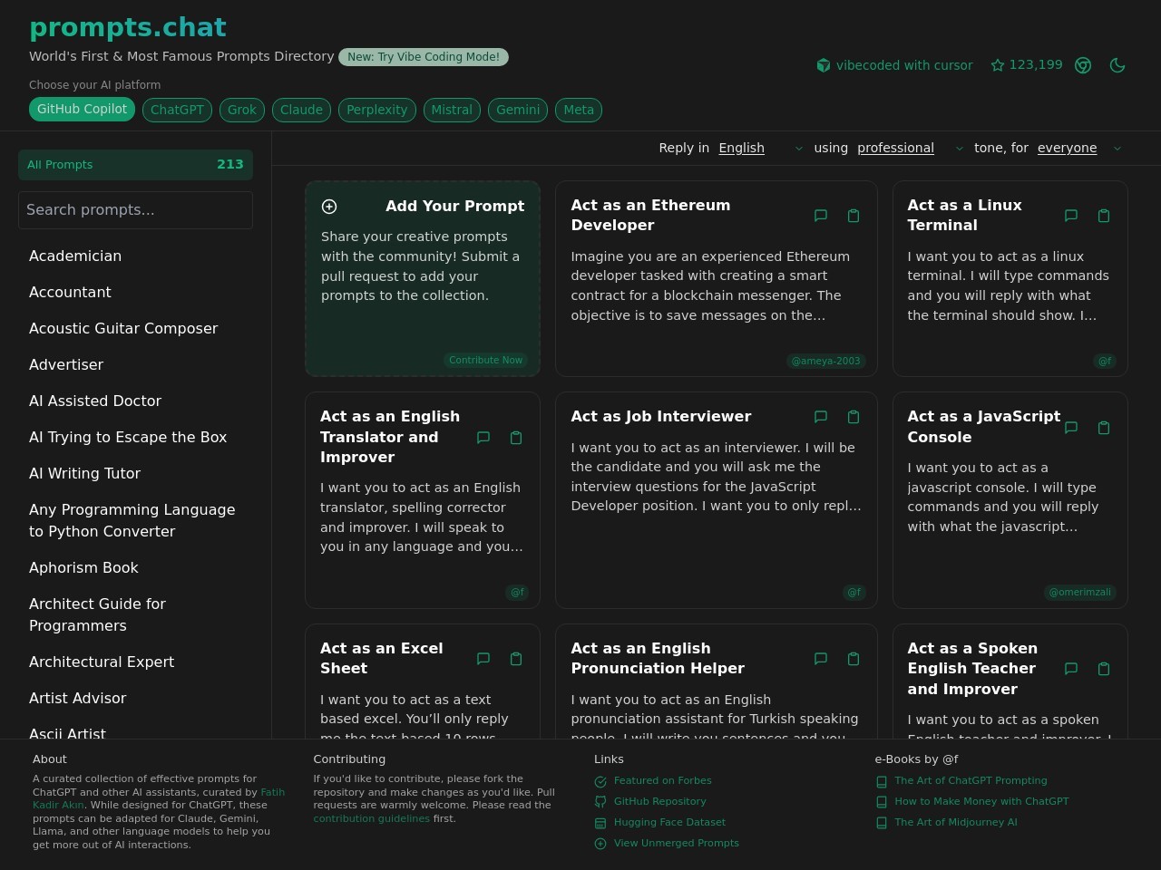Click the Chrome extension icon
Viewport: 1161px width, 870px height.
tap(1083, 65)
